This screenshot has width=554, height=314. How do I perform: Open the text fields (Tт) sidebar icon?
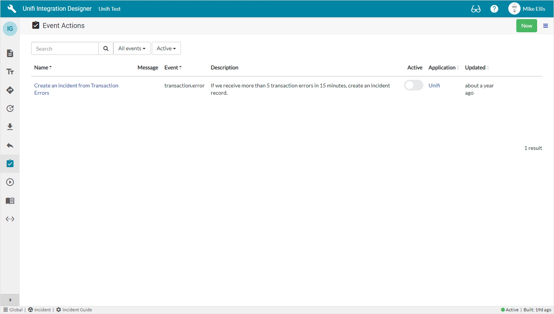click(x=10, y=72)
